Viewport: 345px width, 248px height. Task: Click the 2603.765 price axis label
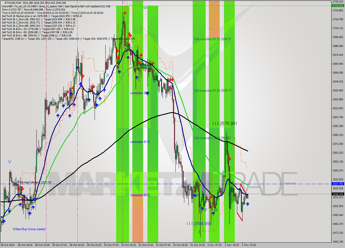tap(338, 117)
